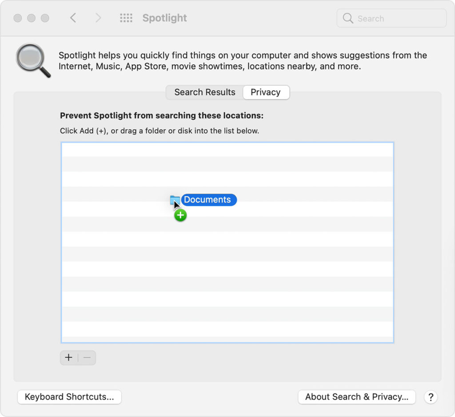Click the Remove (−) button below the list
Image resolution: width=455 pixels, height=417 pixels.
[87, 357]
